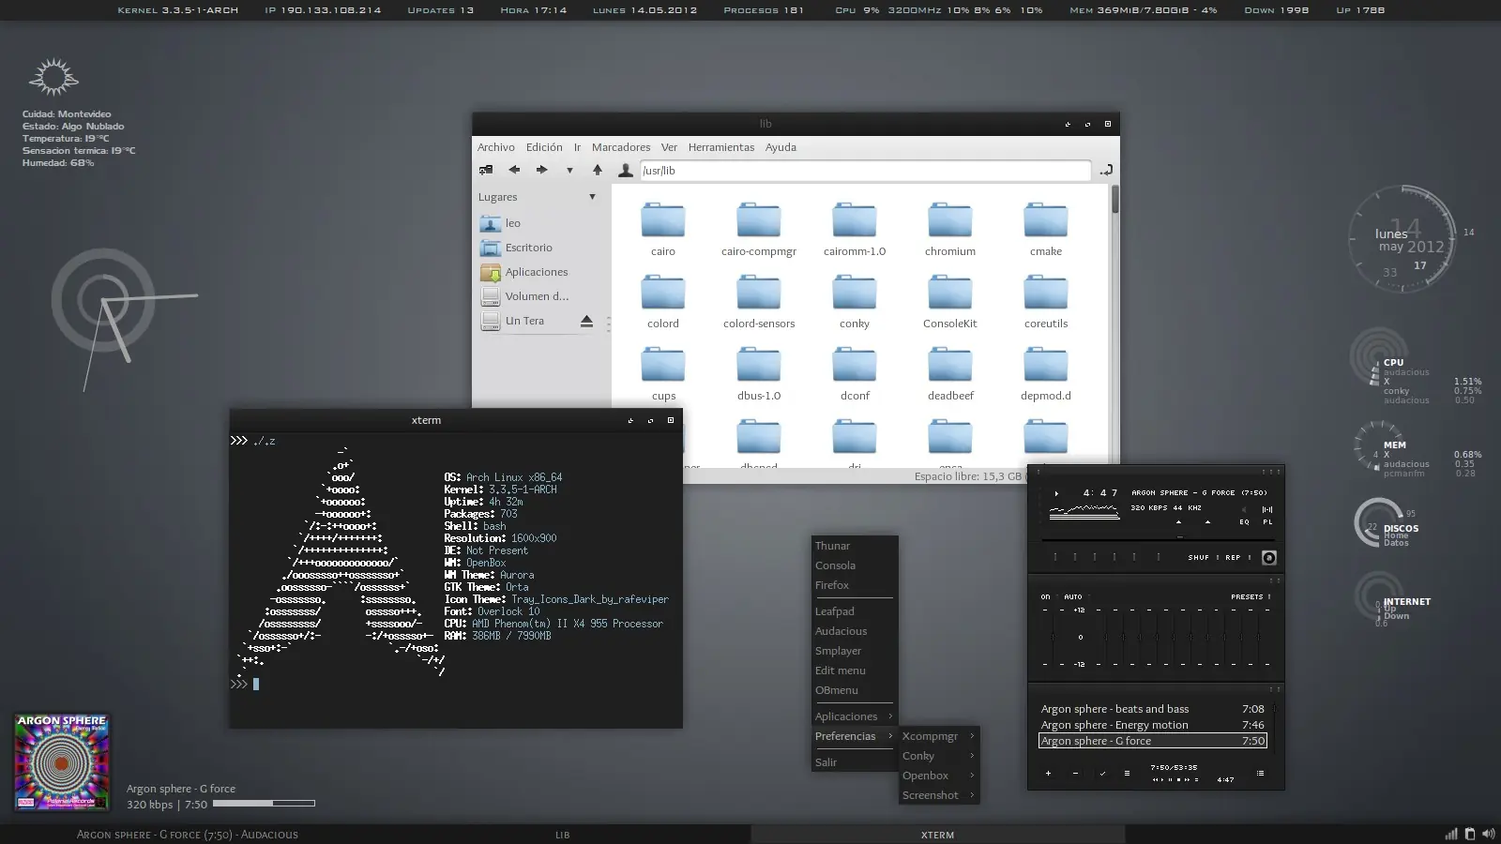Click the playlist add (+) button
Image resolution: width=1501 pixels, height=844 pixels.
tap(1048, 774)
